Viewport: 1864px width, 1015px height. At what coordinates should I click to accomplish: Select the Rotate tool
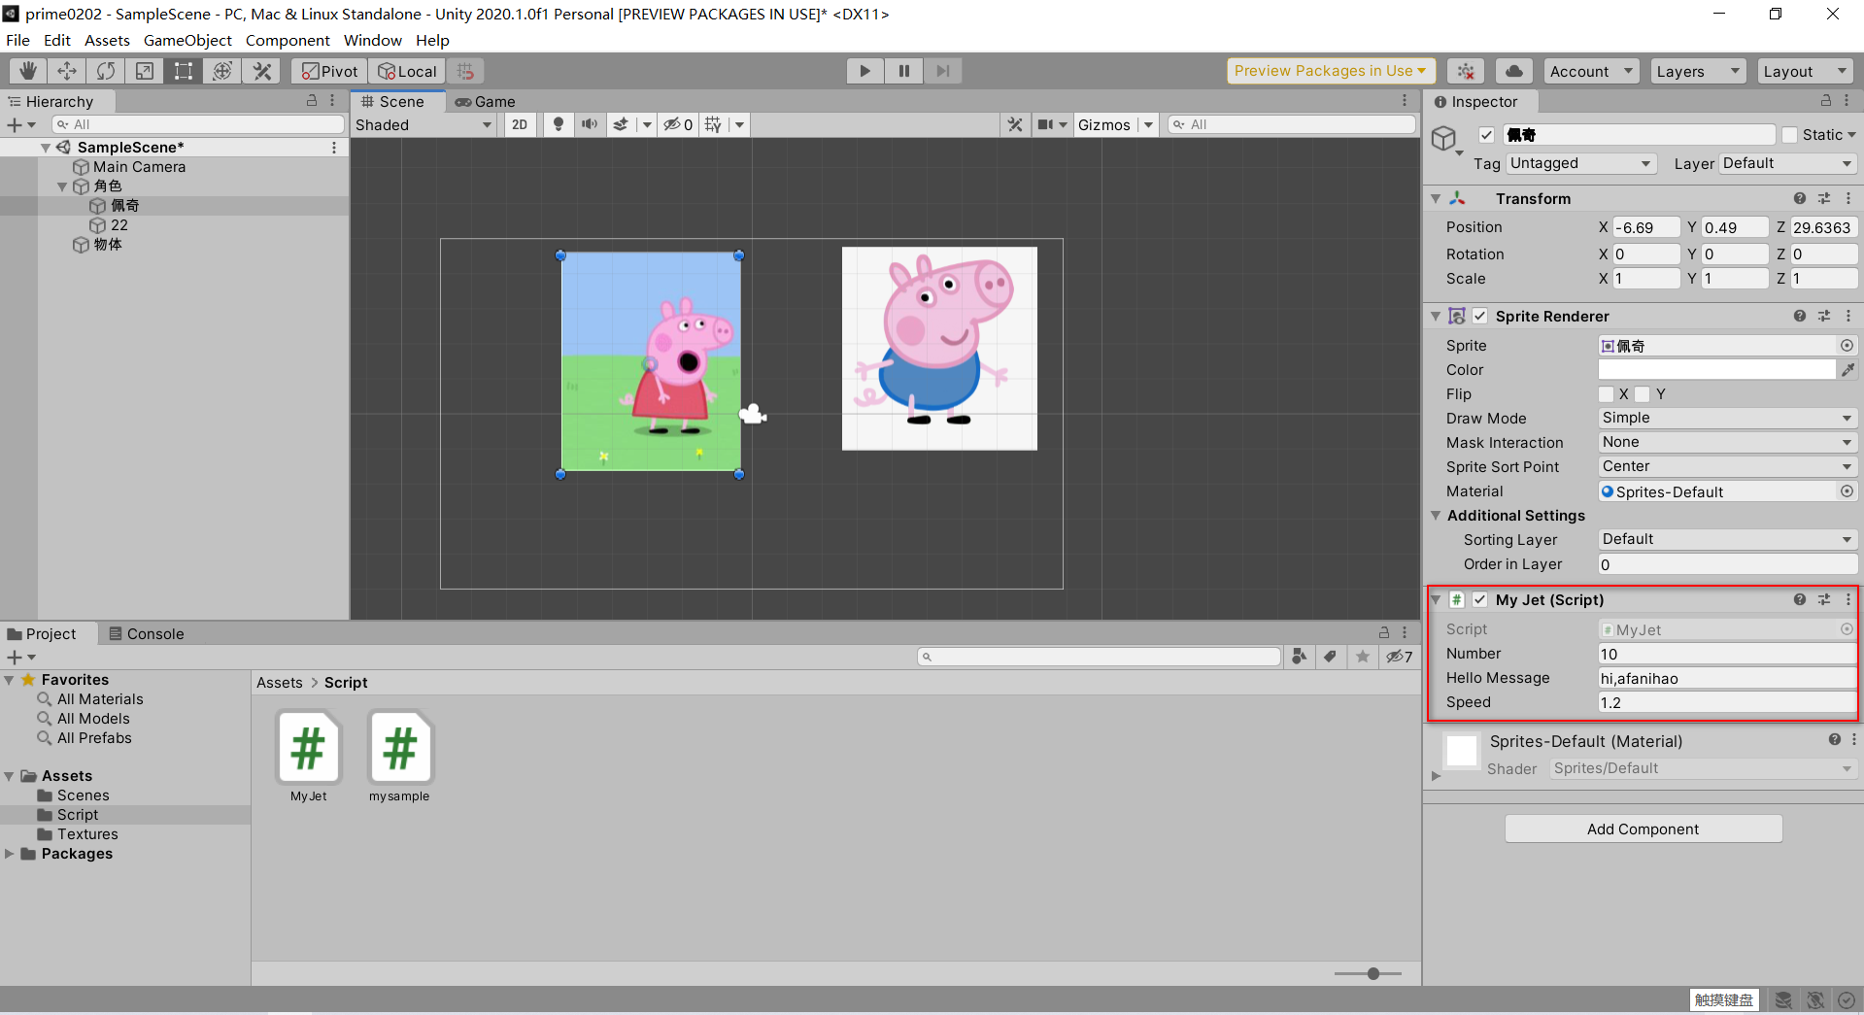coord(106,71)
